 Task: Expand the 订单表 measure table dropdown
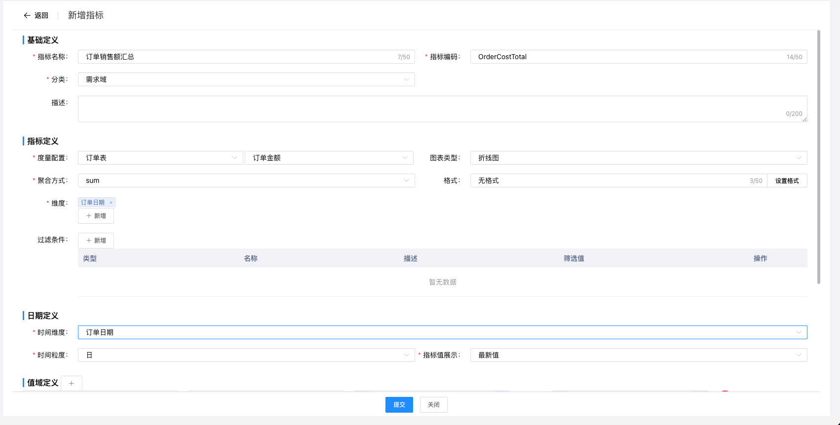tap(160, 158)
